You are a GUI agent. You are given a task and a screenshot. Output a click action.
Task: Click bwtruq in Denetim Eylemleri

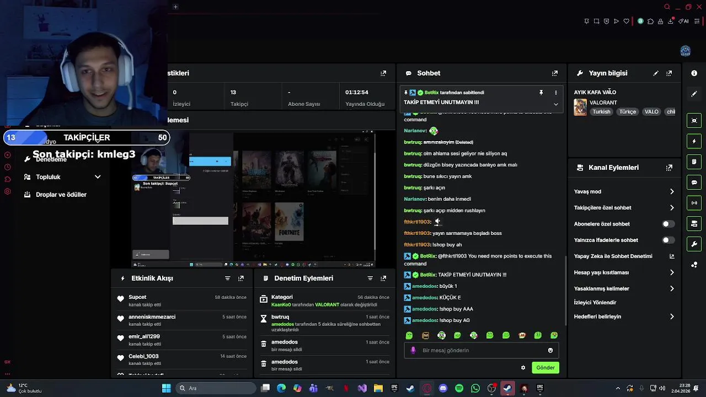click(x=280, y=317)
